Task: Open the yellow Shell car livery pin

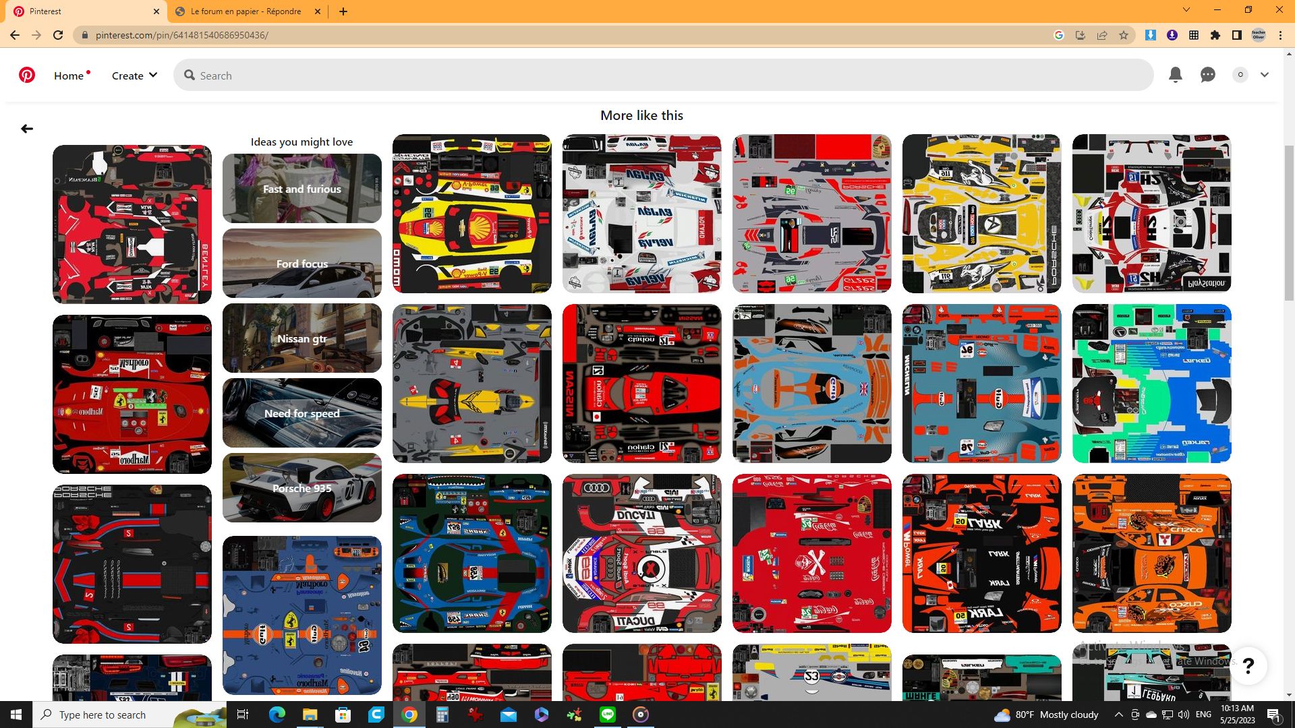Action: [x=471, y=214]
